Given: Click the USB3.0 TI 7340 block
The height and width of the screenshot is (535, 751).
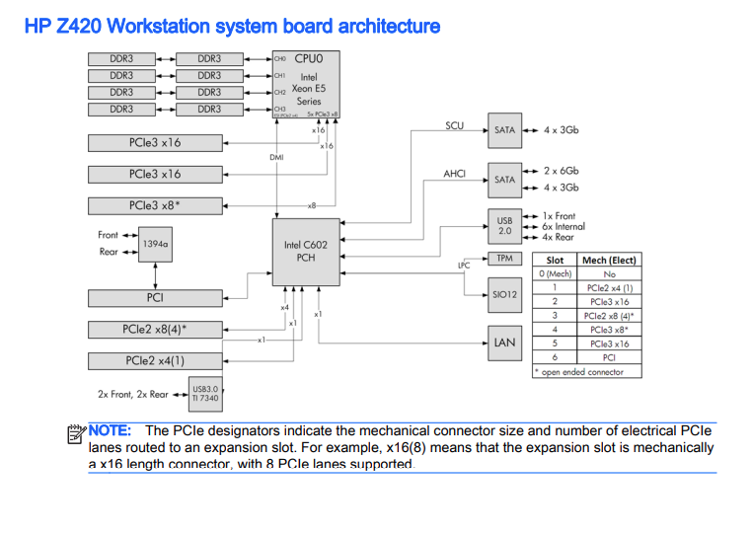Looking at the screenshot, I should pos(205,394).
